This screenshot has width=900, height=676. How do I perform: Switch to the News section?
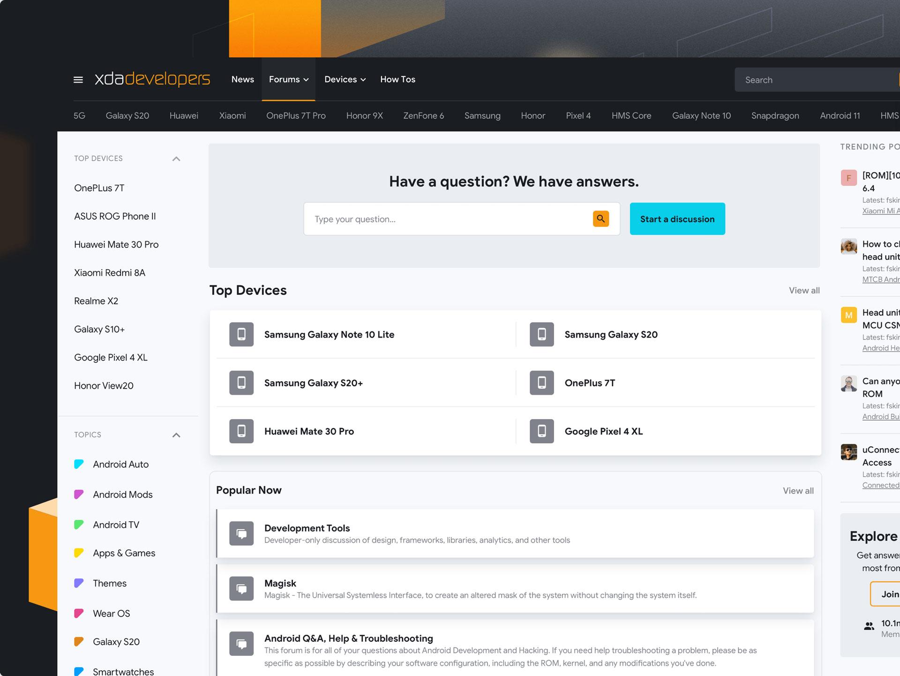(242, 79)
